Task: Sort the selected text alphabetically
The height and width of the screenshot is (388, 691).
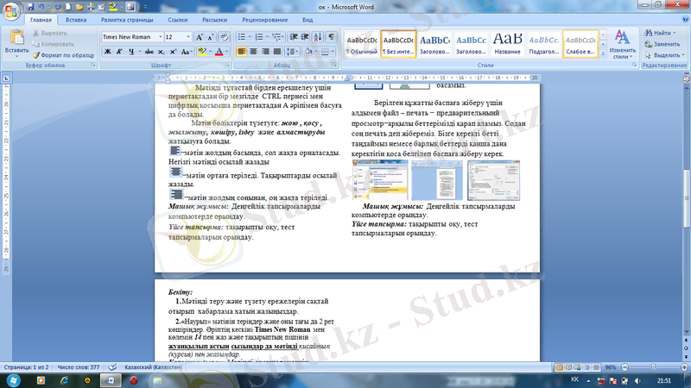Action: (x=316, y=37)
